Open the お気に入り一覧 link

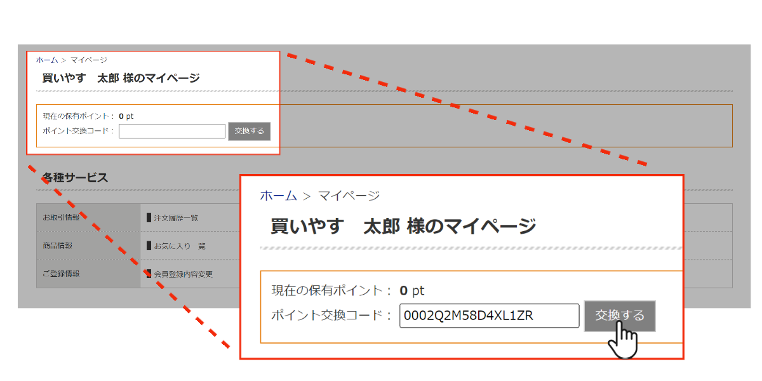pyautogui.click(x=179, y=246)
